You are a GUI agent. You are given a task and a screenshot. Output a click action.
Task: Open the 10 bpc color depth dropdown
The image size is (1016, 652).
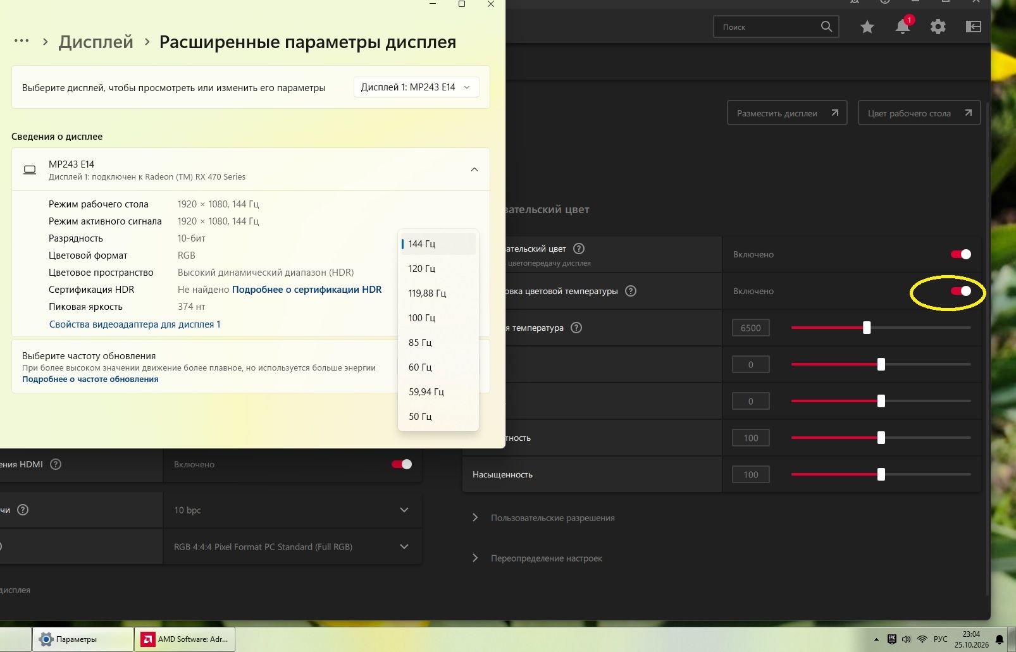tap(292, 510)
